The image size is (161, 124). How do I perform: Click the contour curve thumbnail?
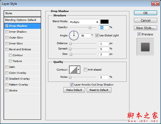coord(73,69)
